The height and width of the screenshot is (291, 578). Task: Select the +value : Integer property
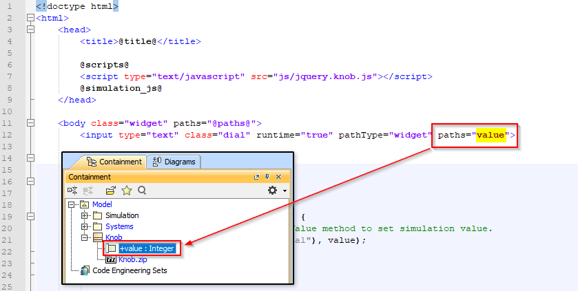coord(146,249)
